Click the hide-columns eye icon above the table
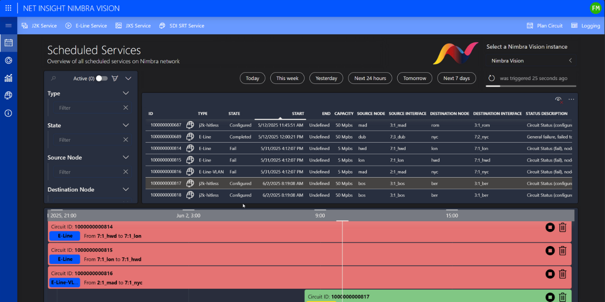This screenshot has width=605, height=302. (x=558, y=100)
